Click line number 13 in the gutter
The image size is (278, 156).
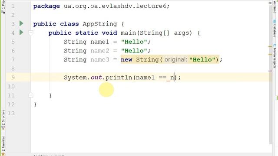(11, 113)
